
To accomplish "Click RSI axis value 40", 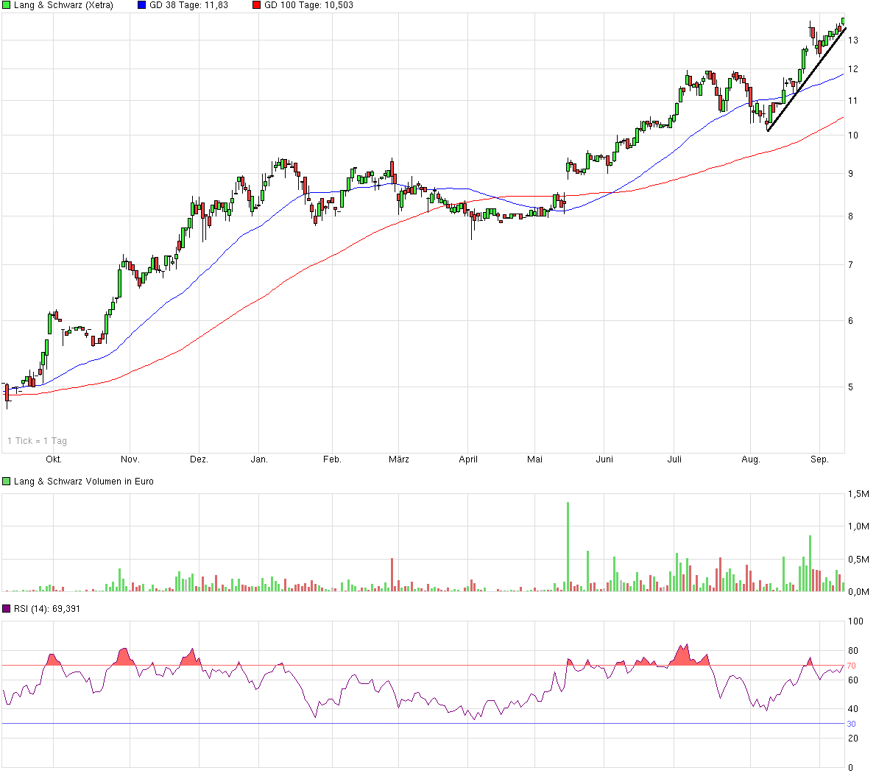I will (853, 709).
